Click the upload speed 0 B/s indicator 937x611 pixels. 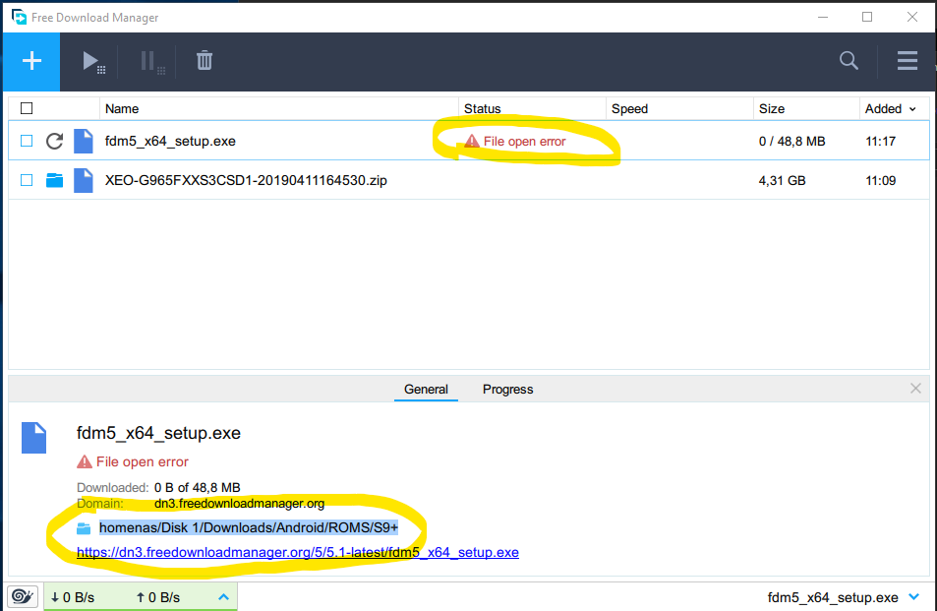[x=157, y=597]
